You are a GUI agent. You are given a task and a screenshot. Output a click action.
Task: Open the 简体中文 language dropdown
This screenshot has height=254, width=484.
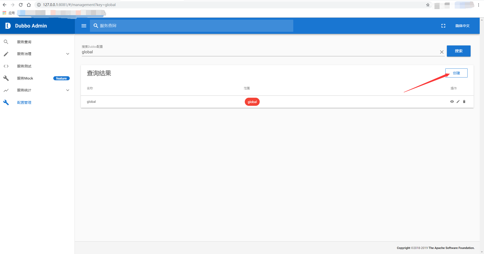click(462, 26)
